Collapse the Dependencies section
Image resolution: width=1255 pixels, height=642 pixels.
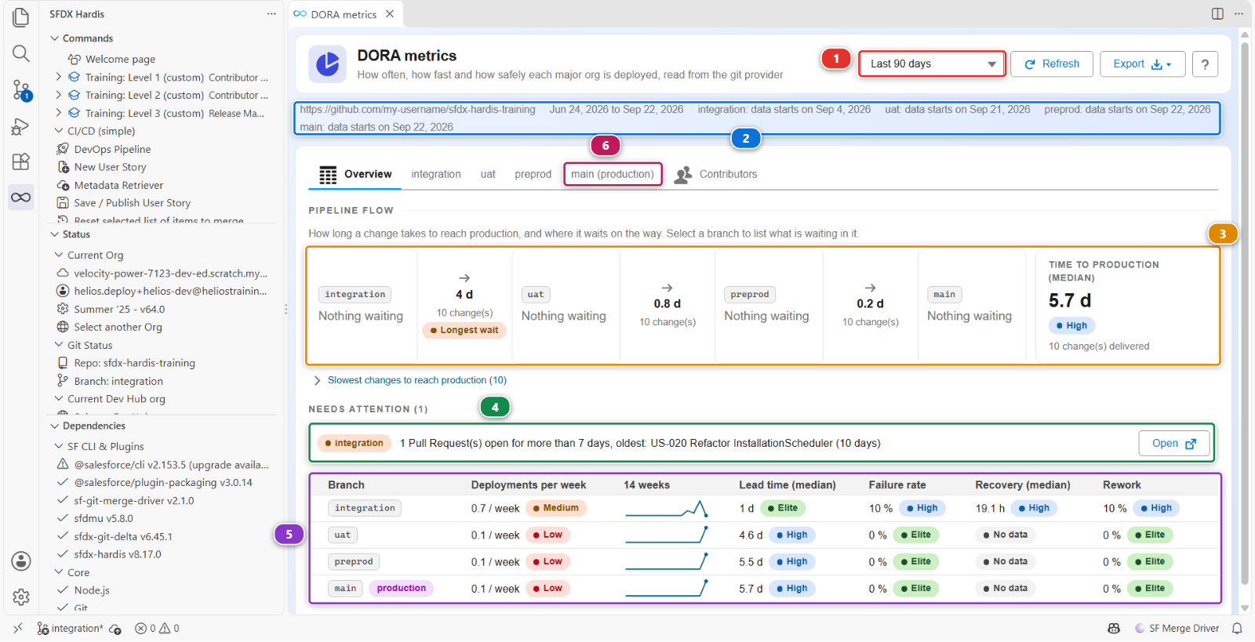(88, 426)
